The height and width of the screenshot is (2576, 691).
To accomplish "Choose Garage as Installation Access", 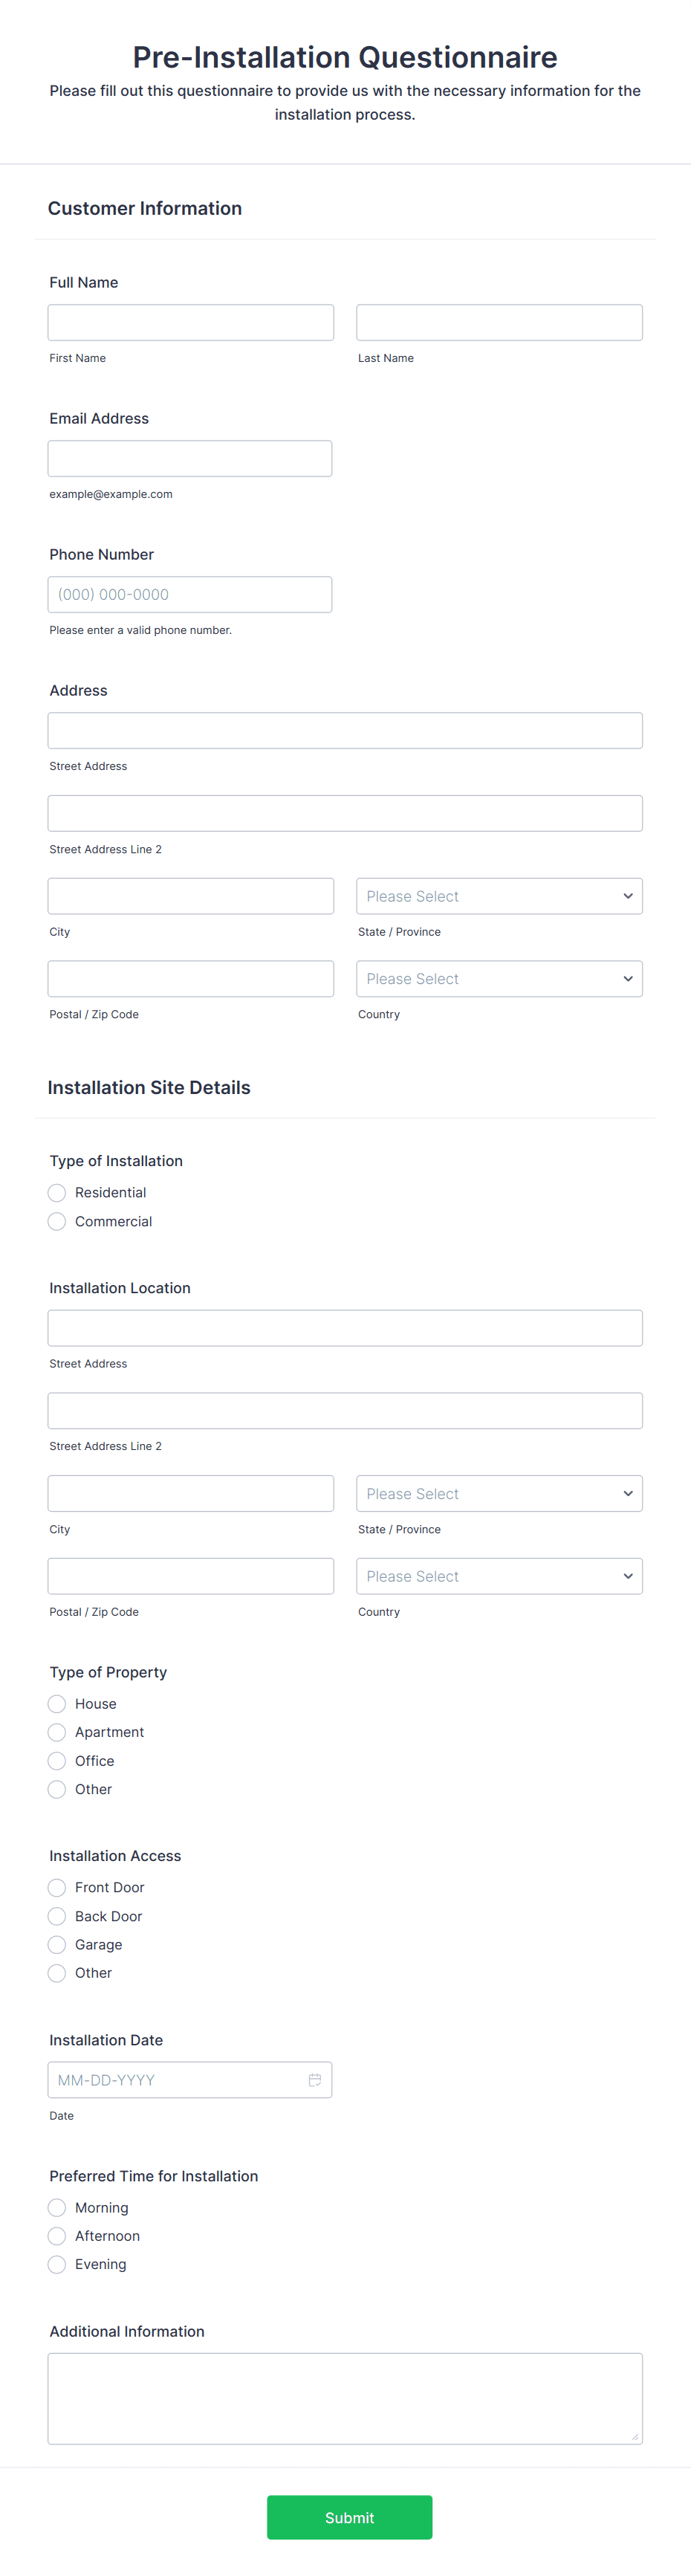I will tap(56, 1944).
